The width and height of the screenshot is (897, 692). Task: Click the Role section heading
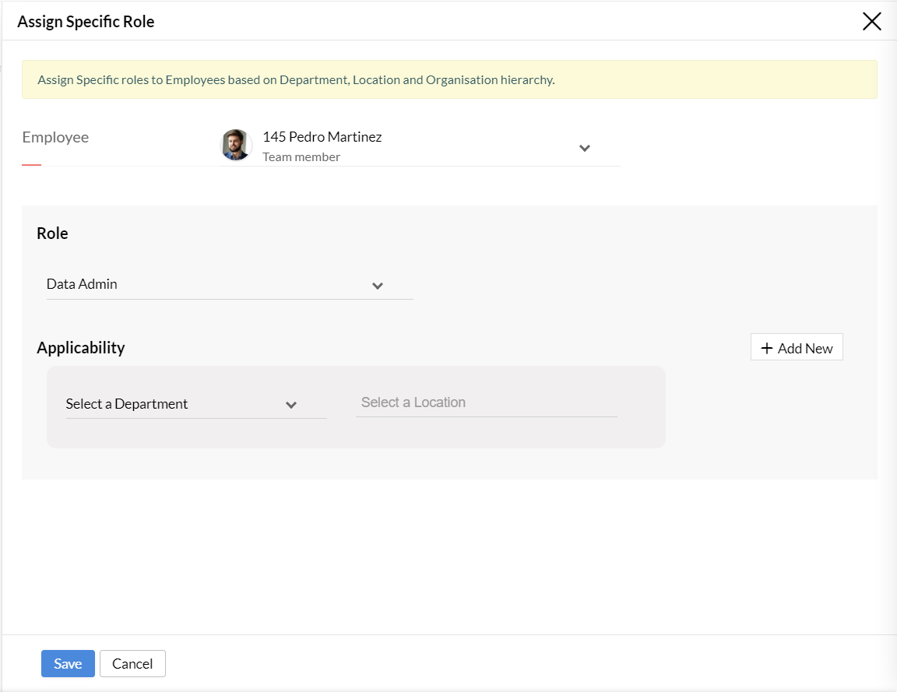tap(52, 234)
